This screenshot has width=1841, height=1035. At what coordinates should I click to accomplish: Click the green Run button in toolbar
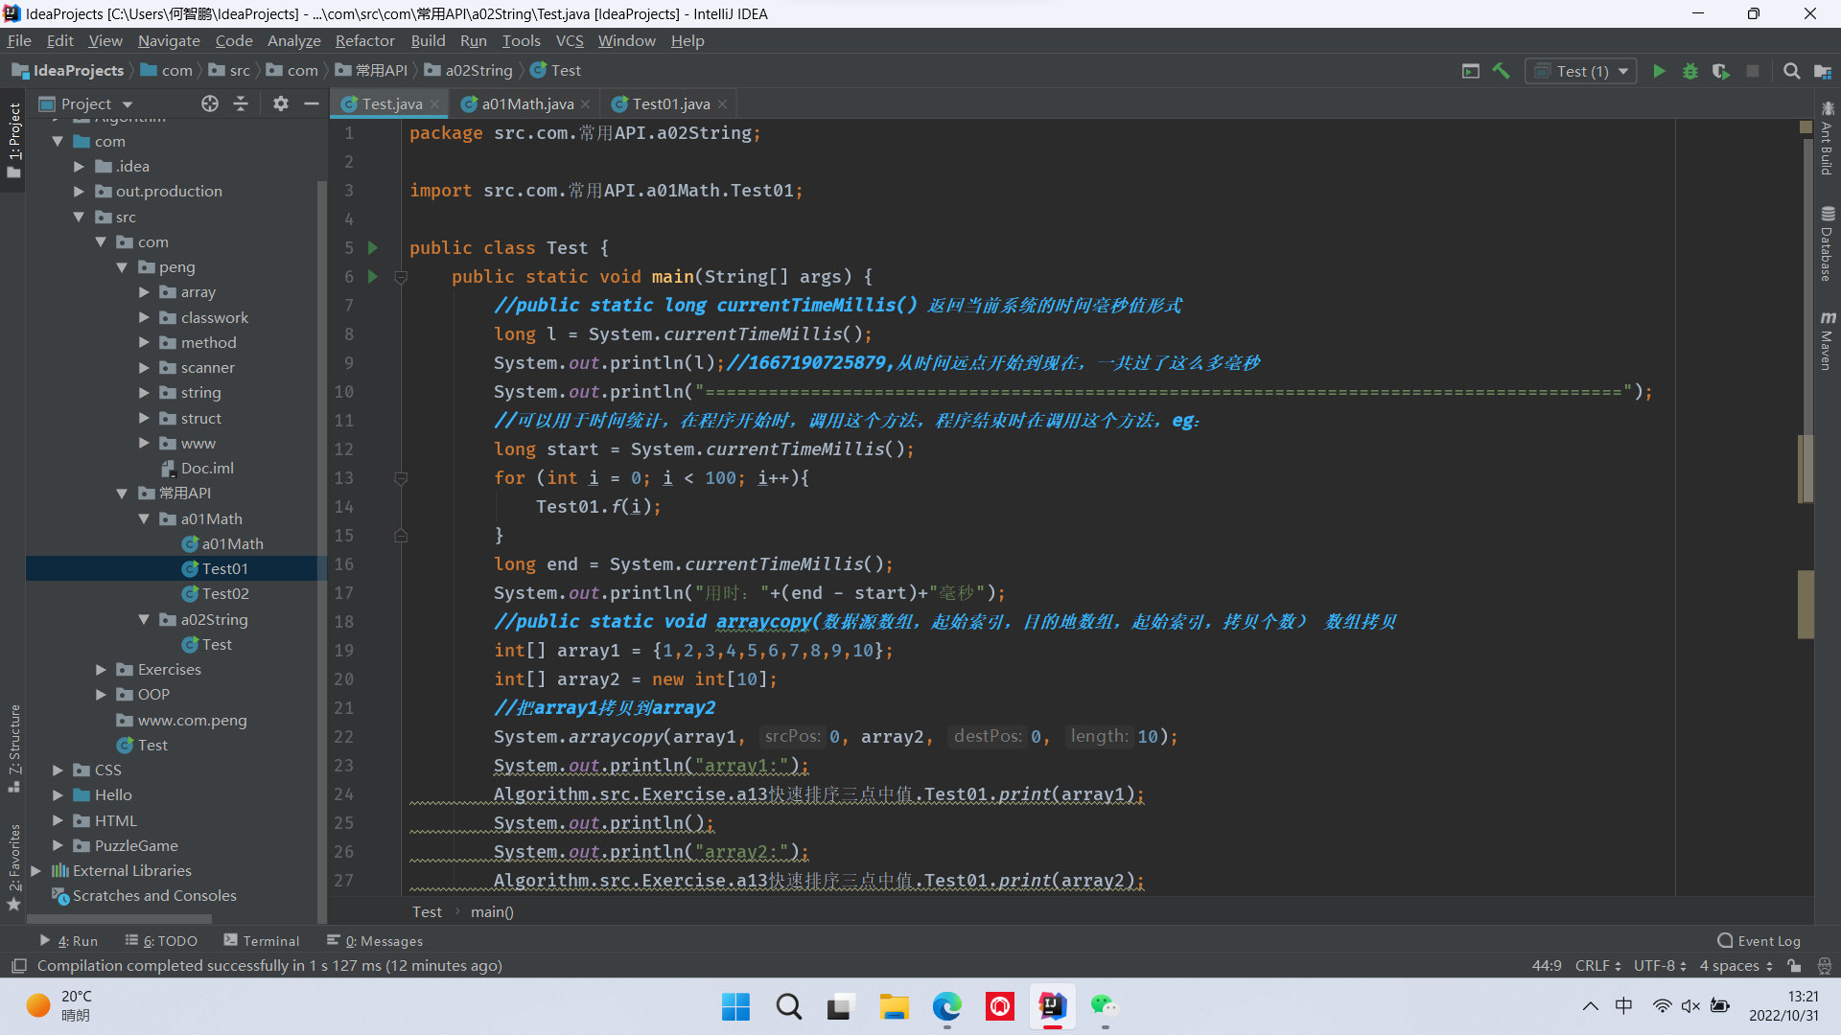point(1659,71)
